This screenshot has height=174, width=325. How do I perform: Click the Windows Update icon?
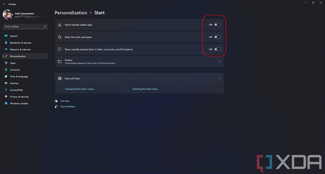tap(6, 103)
